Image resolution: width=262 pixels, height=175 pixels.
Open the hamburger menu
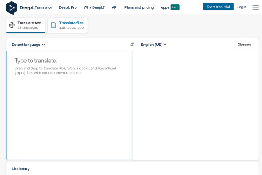[x=255, y=7]
